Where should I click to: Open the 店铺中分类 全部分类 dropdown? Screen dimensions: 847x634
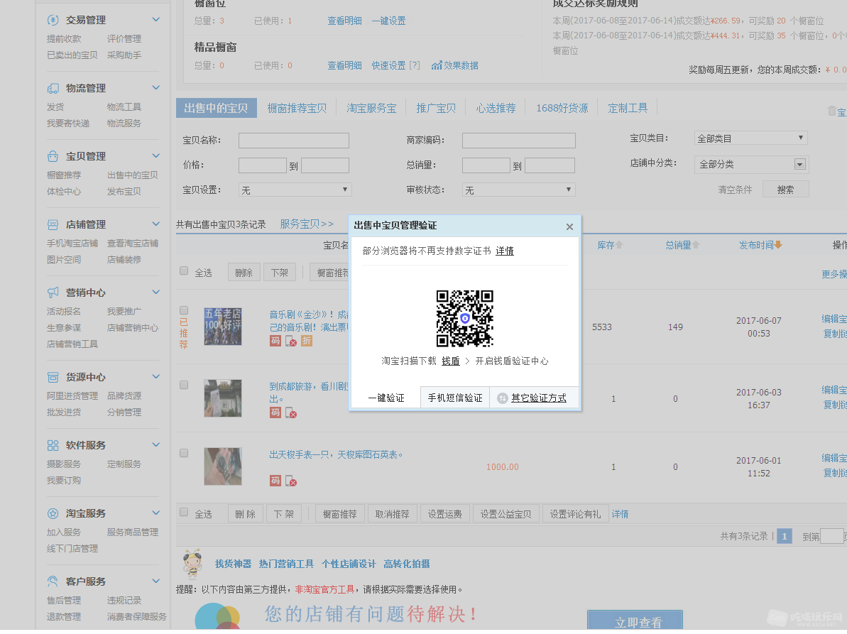751,164
